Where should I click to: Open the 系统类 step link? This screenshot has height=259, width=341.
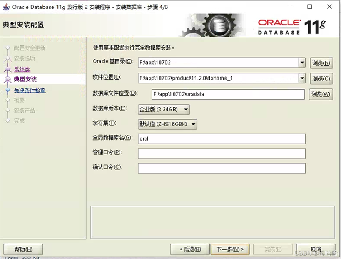point(22,69)
